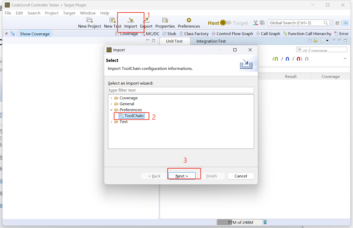The image size is (353, 228).
Task: Open the Target menu
Action: click(69, 13)
